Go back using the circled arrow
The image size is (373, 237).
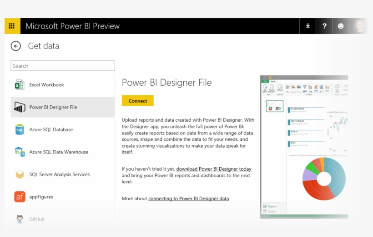(x=16, y=46)
